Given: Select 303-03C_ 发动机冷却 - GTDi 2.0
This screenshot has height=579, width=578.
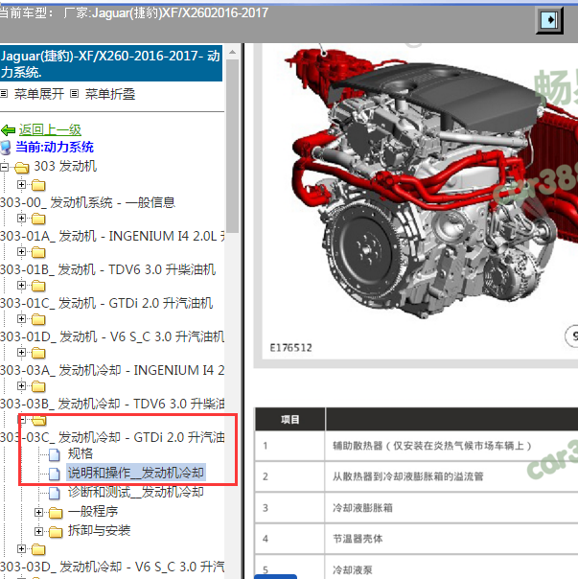Looking at the screenshot, I should pos(112,437).
